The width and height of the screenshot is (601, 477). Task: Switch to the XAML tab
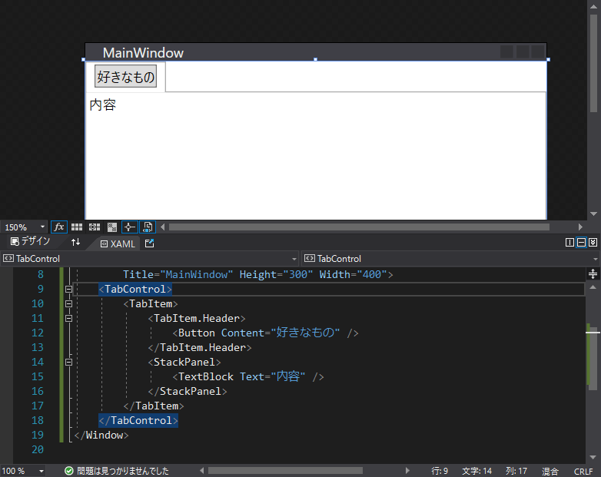pyautogui.click(x=118, y=243)
